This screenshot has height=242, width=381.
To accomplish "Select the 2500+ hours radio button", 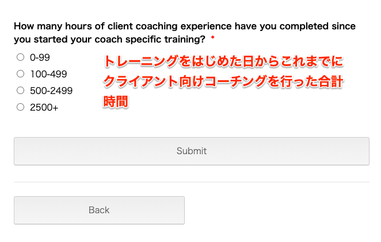I will pyautogui.click(x=21, y=107).
